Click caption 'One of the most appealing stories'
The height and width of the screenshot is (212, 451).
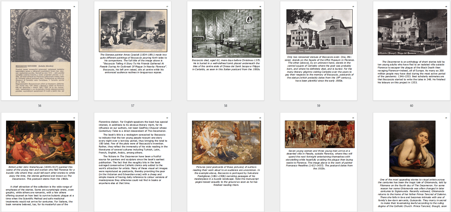point(412,193)
